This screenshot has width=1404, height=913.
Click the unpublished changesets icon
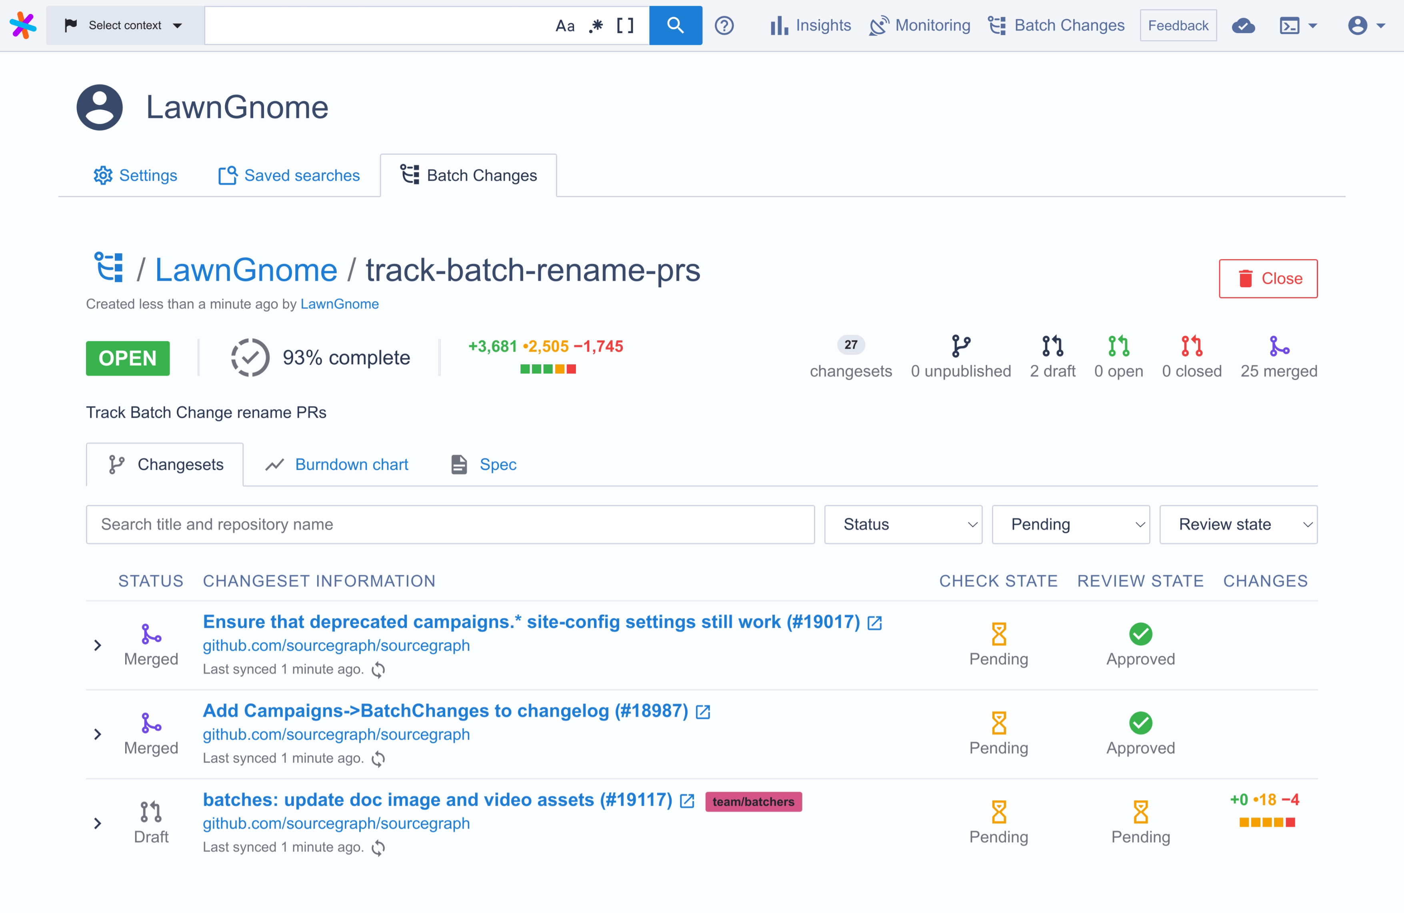click(960, 346)
